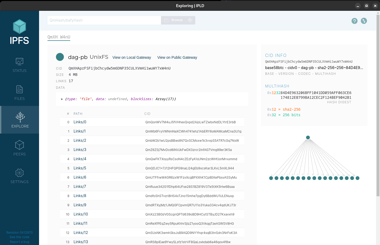Click the base58btc cidv0 dag-pb description

314,68
